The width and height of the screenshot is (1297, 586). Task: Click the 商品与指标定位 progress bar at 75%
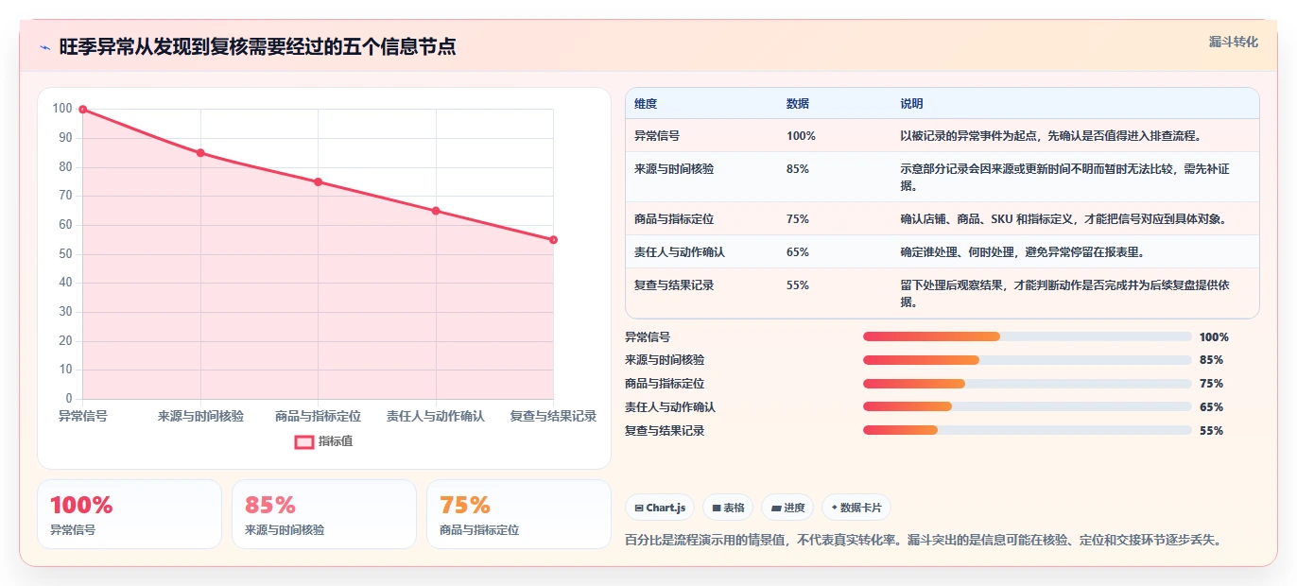point(1028,384)
